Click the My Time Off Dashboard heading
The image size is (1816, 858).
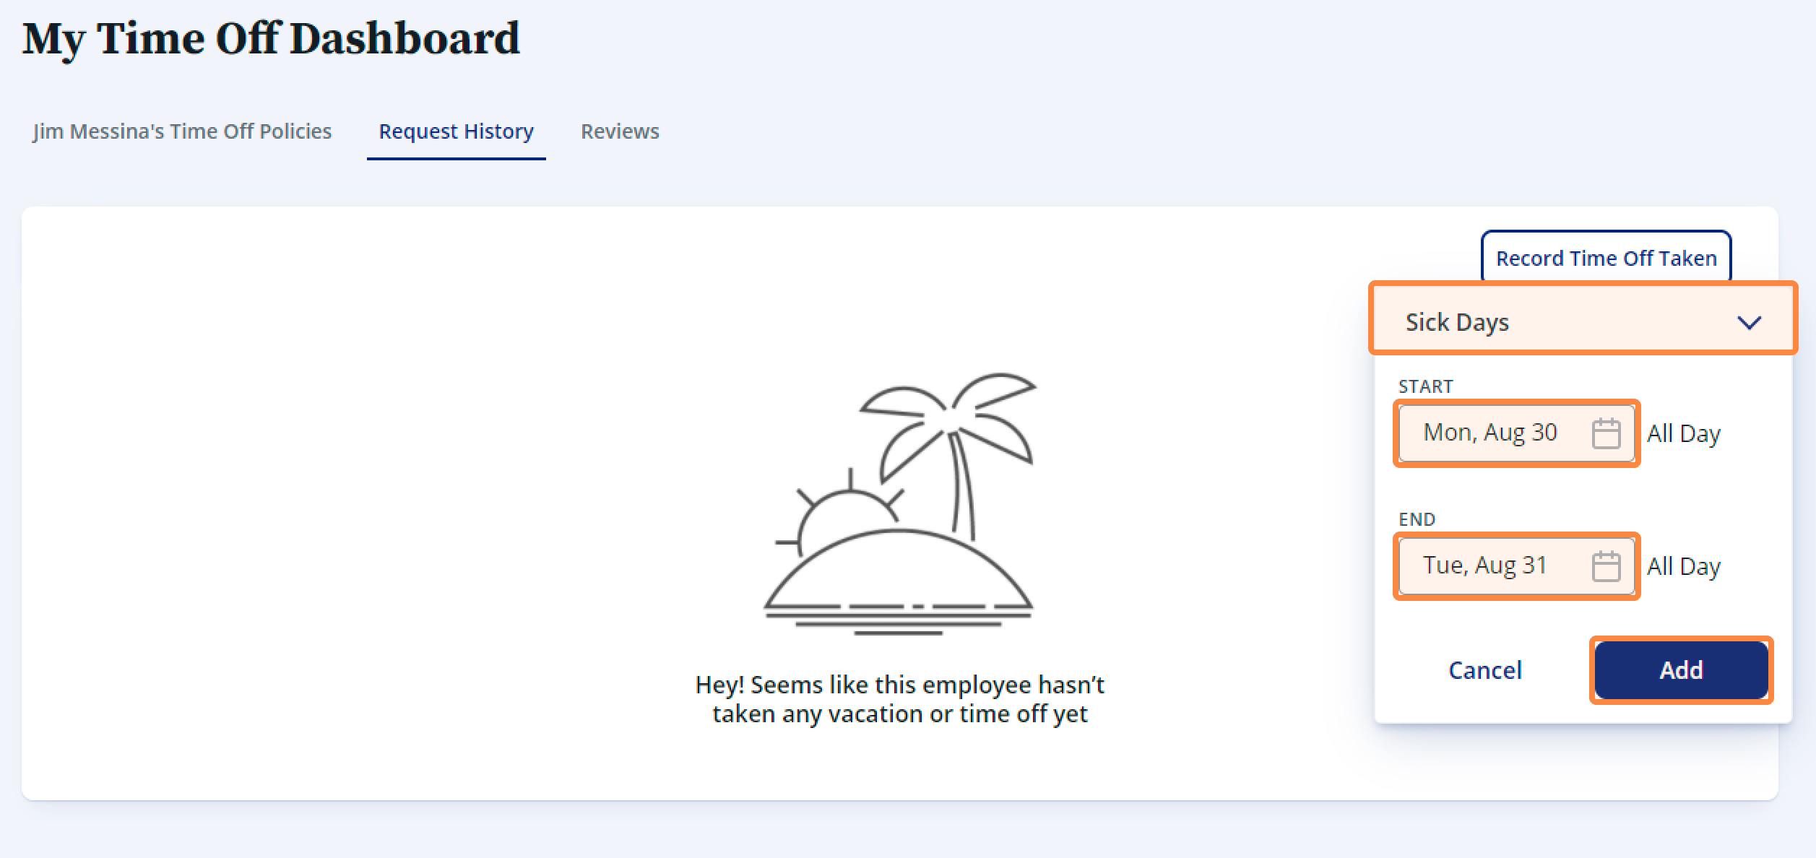point(271,39)
